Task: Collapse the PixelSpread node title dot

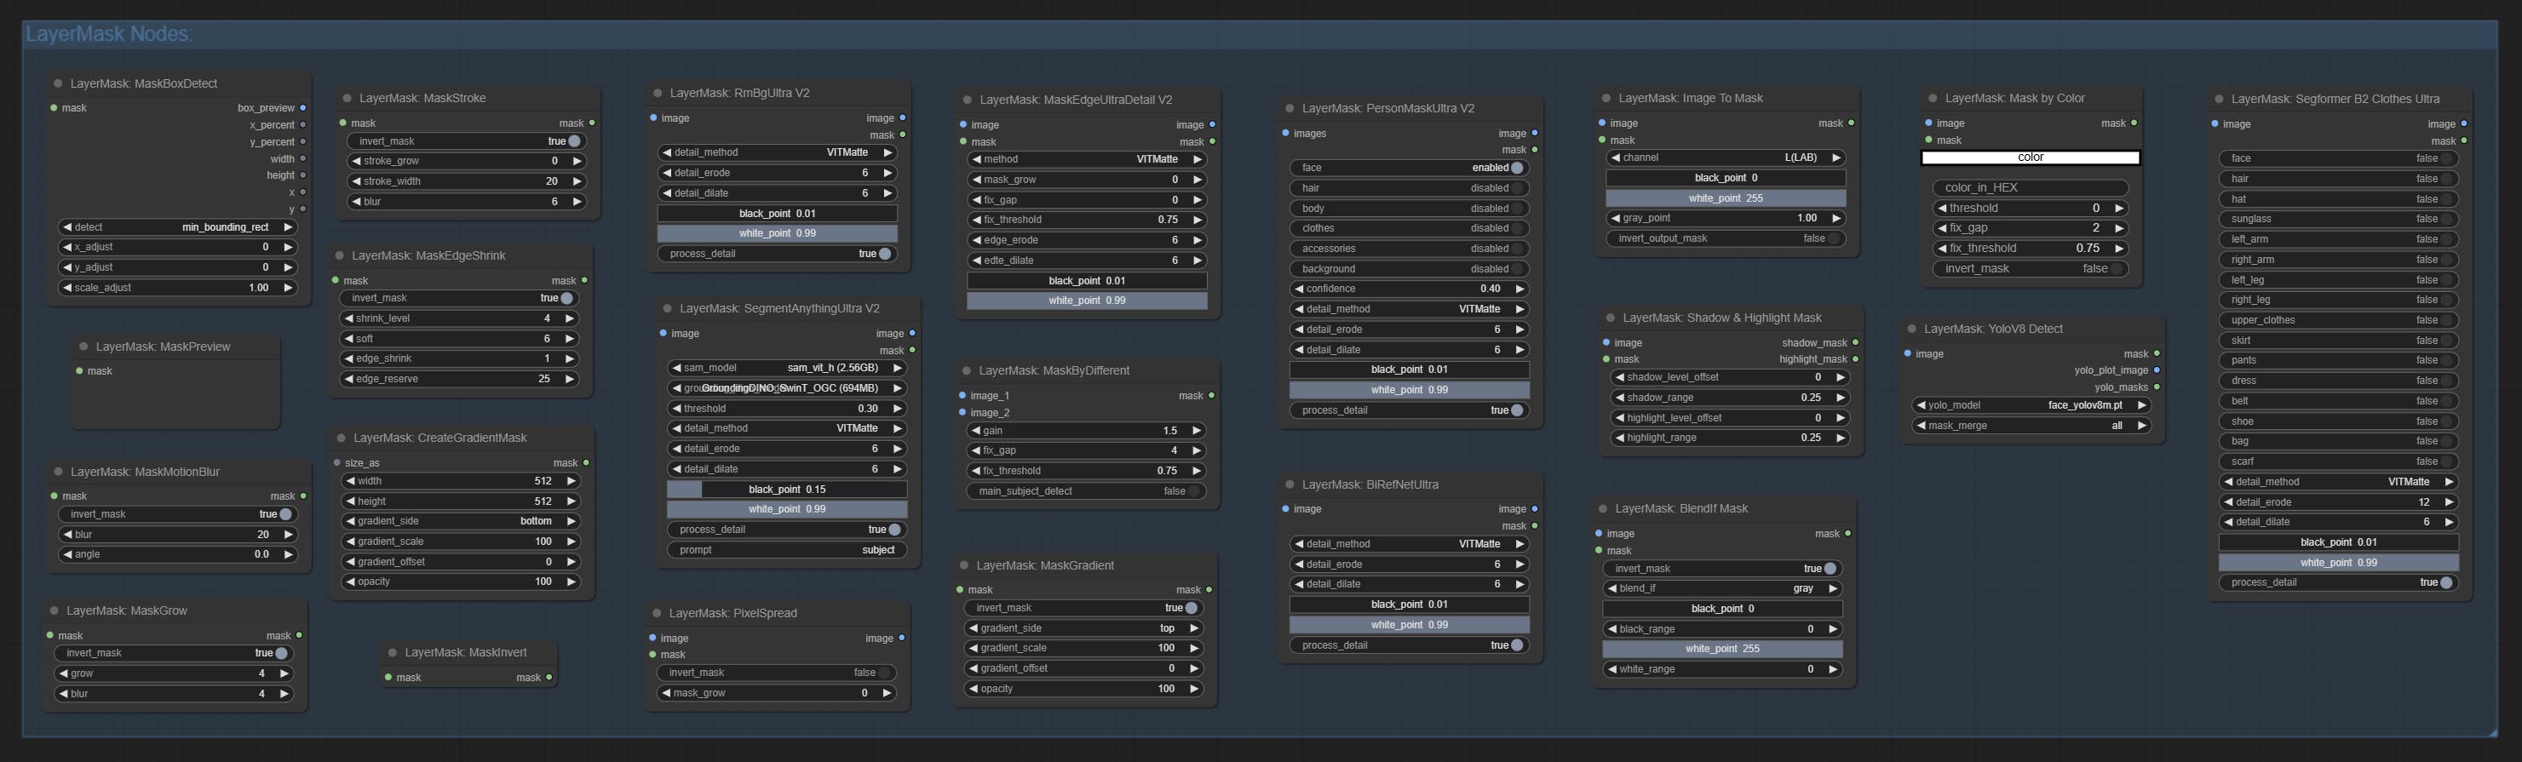Action: pos(657,613)
